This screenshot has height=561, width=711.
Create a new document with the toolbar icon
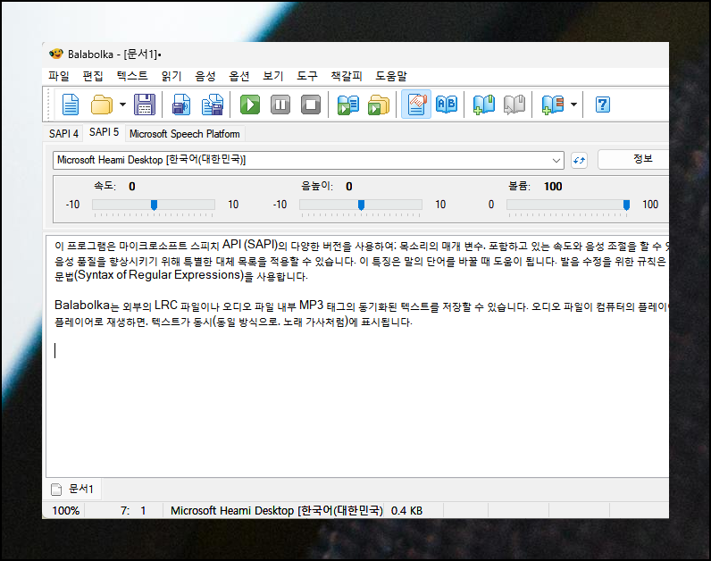71,105
